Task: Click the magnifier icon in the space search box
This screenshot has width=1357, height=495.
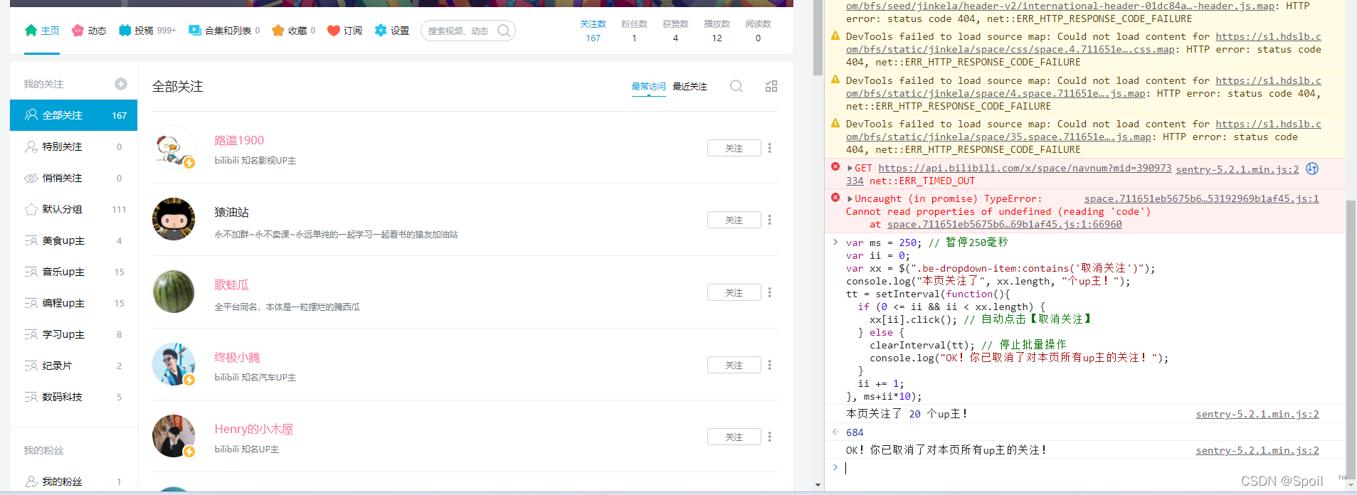Action: pos(504,31)
